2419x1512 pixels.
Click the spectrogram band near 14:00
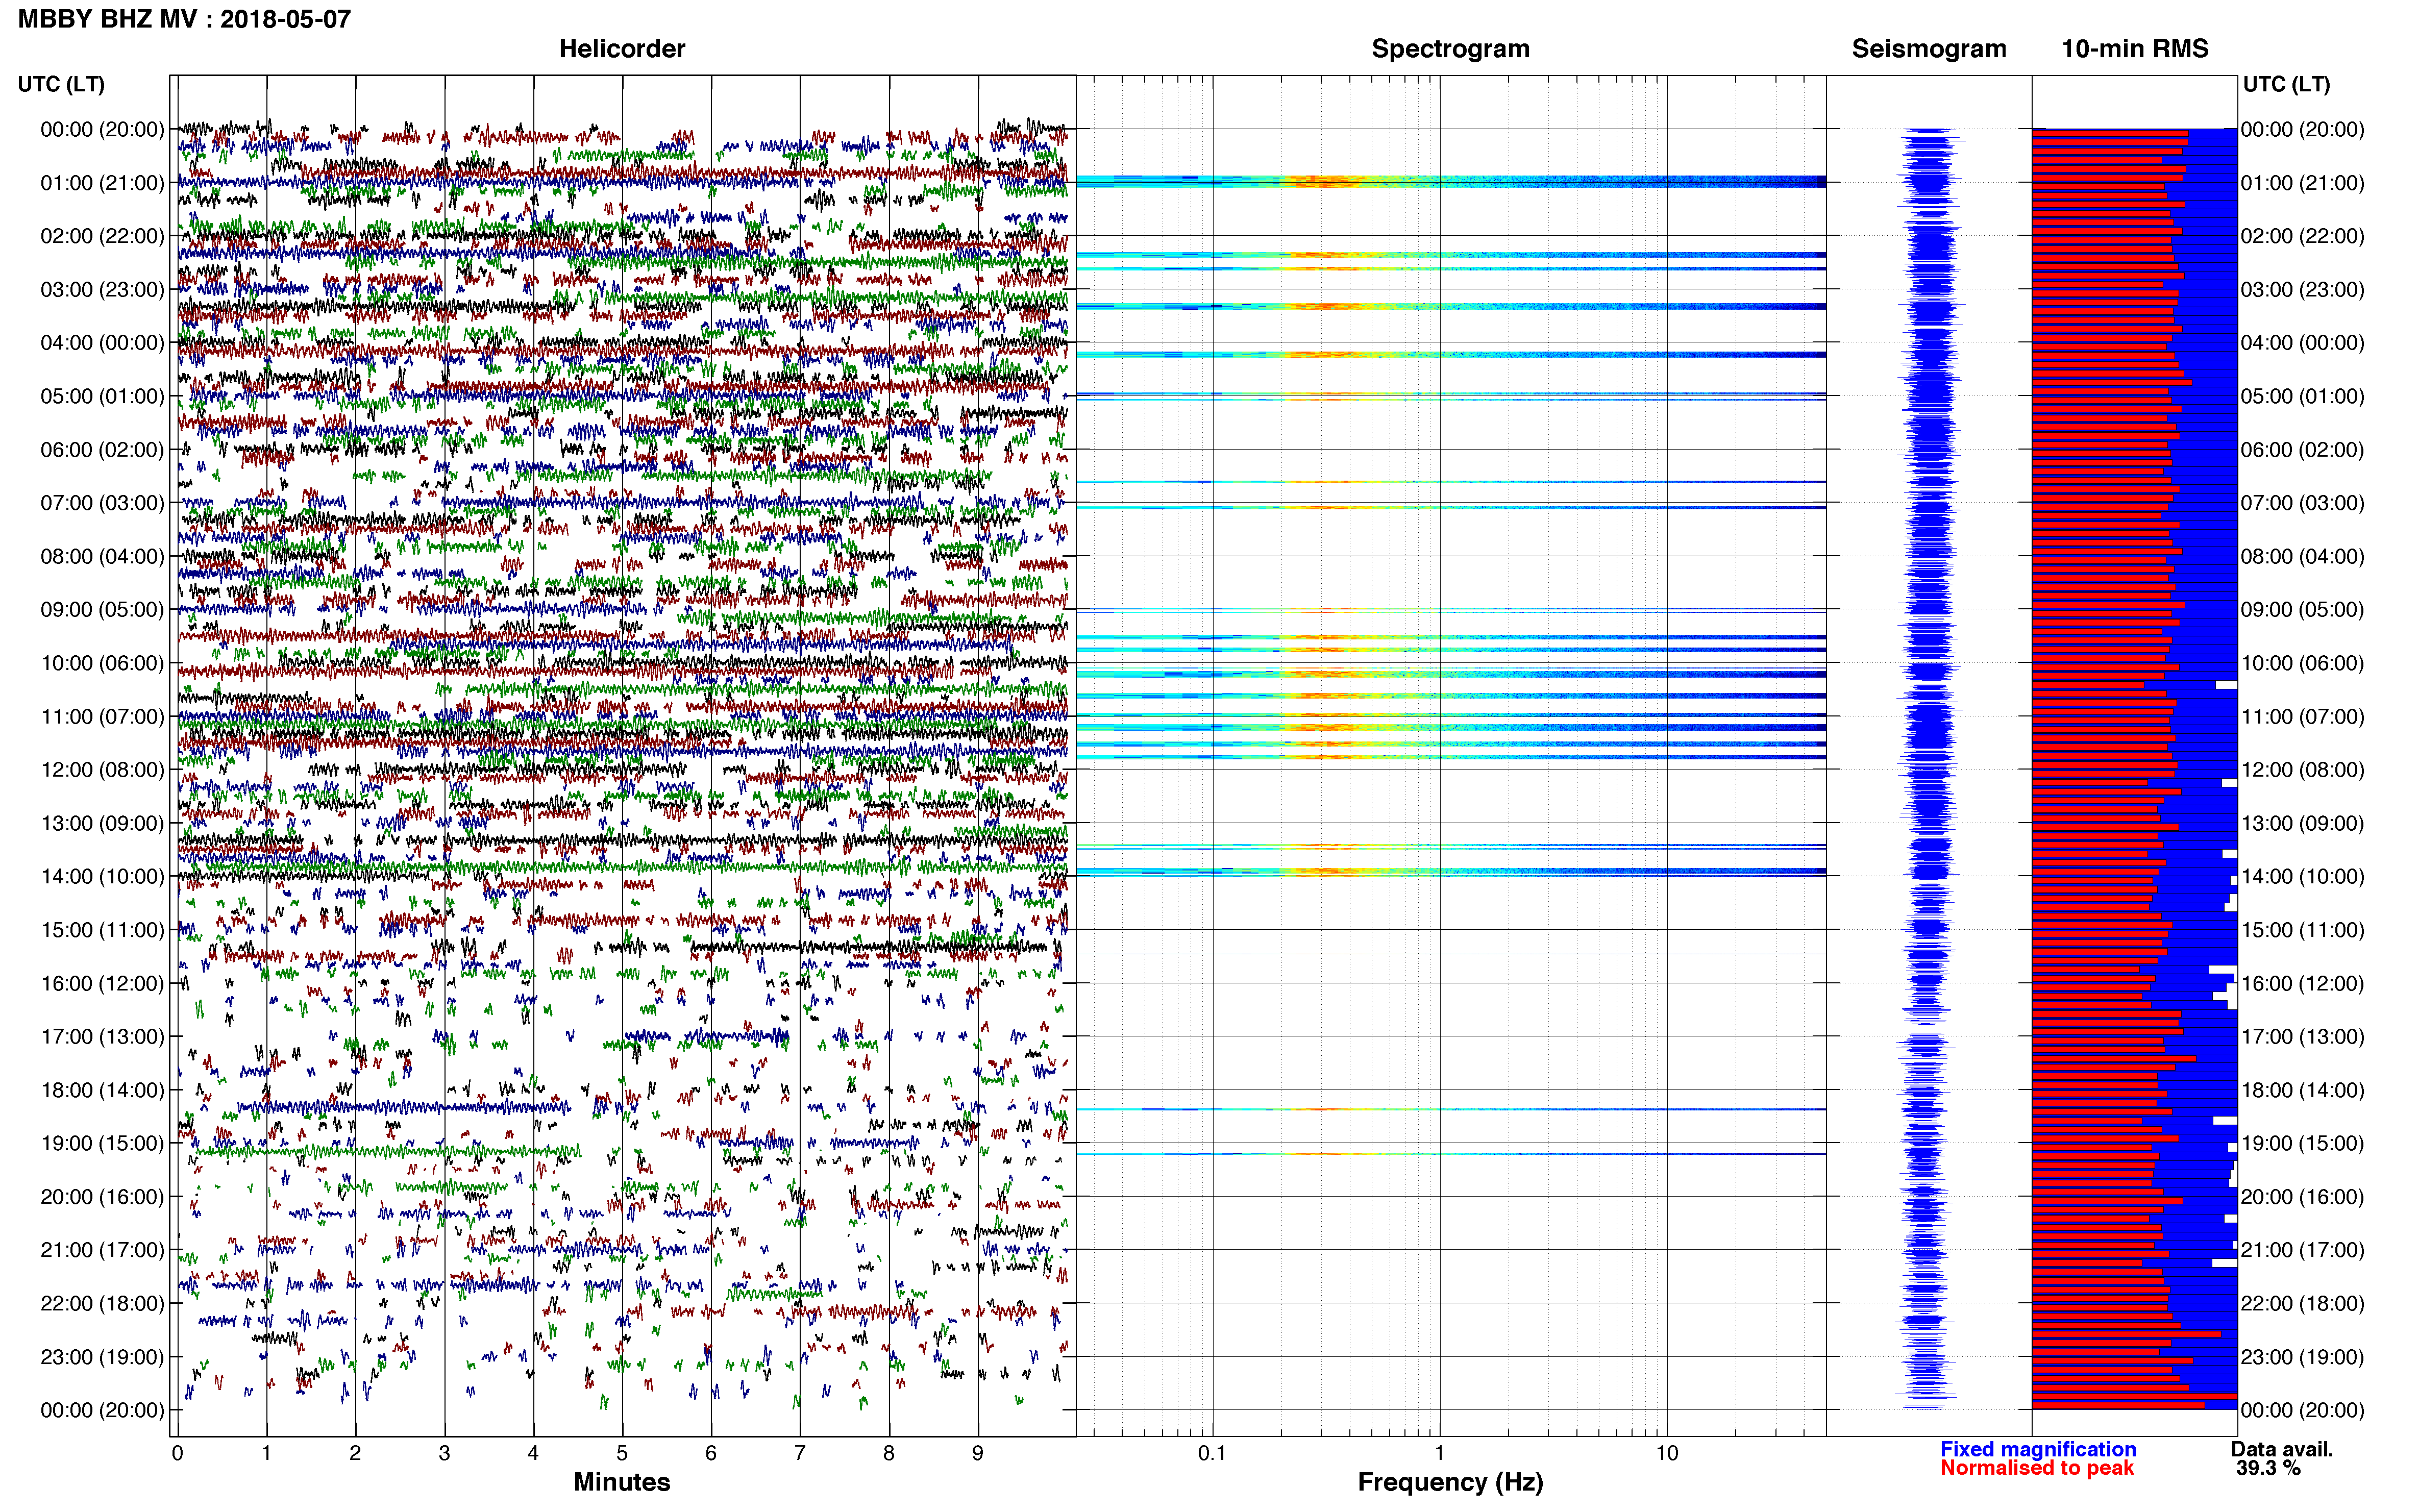click(x=1450, y=871)
